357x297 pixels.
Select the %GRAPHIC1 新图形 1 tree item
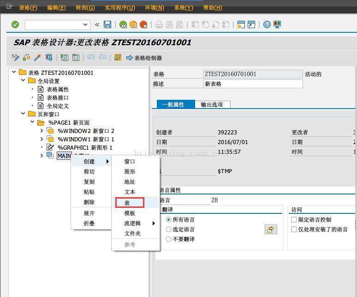[x=85, y=147]
